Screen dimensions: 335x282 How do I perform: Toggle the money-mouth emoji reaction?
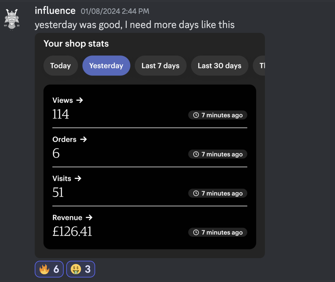81,269
